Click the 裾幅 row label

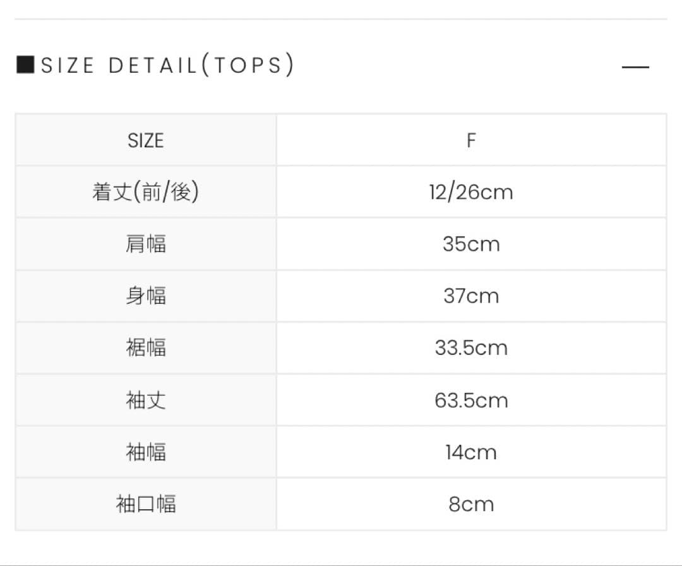(146, 347)
